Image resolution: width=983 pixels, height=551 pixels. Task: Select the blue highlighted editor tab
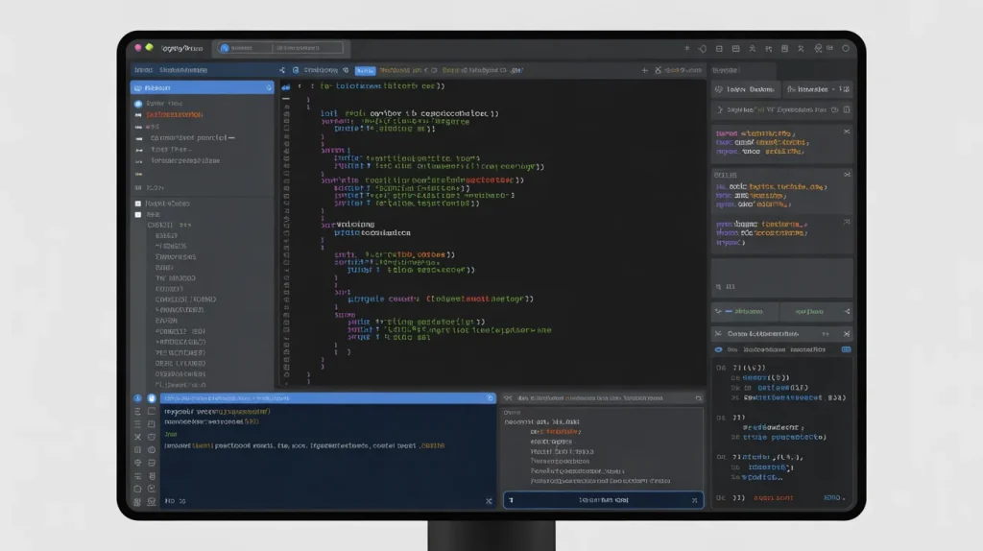tap(365, 71)
